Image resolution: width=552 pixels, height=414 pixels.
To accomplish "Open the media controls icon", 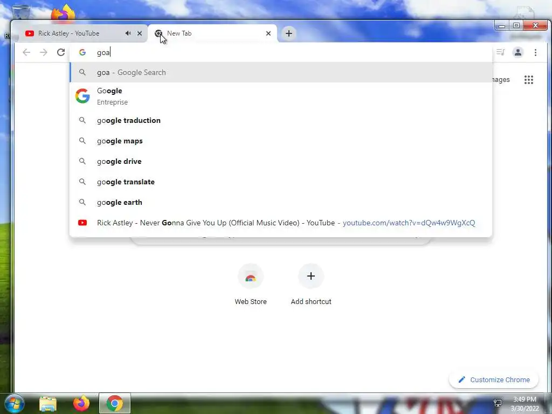I will [x=500, y=52].
